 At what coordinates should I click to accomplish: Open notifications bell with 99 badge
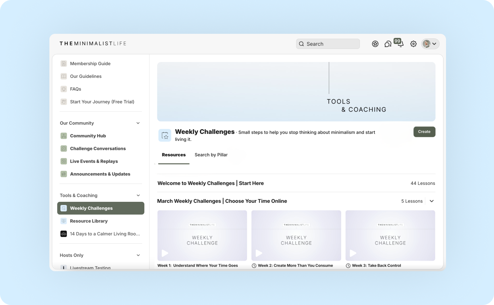[x=400, y=44]
